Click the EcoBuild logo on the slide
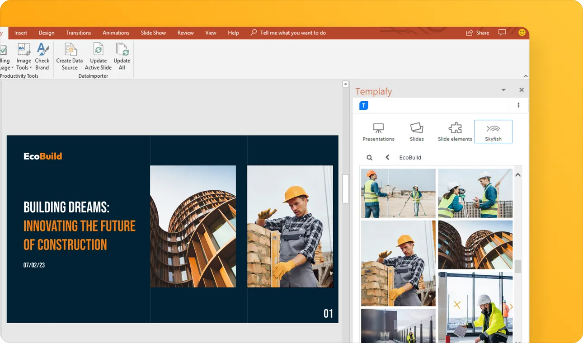 pos(43,156)
